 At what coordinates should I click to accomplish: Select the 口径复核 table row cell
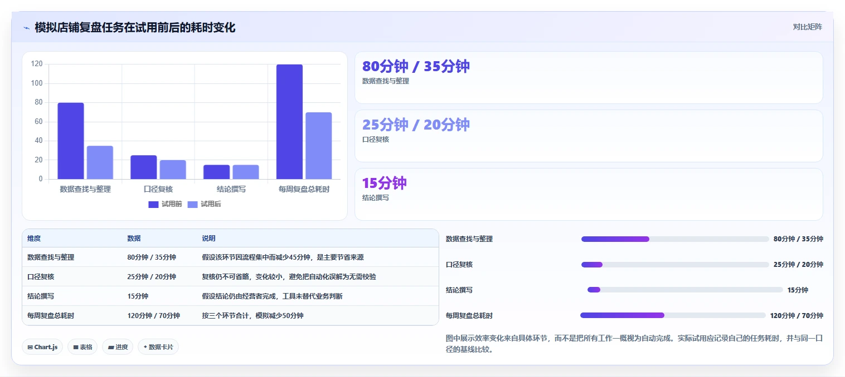pos(41,276)
